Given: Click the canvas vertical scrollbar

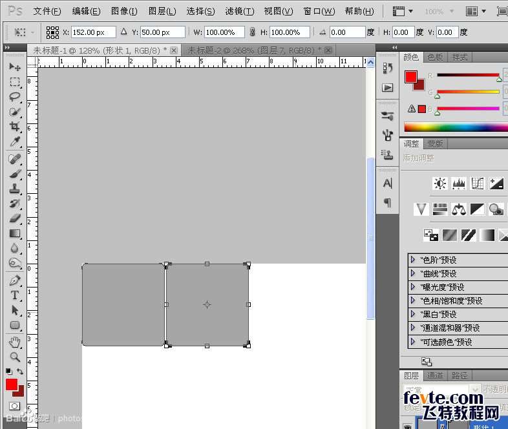Looking at the screenshot, I should tap(370, 238).
